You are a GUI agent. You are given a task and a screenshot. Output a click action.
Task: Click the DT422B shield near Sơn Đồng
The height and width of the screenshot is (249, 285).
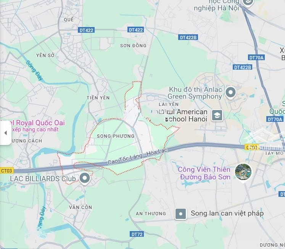[188, 38]
